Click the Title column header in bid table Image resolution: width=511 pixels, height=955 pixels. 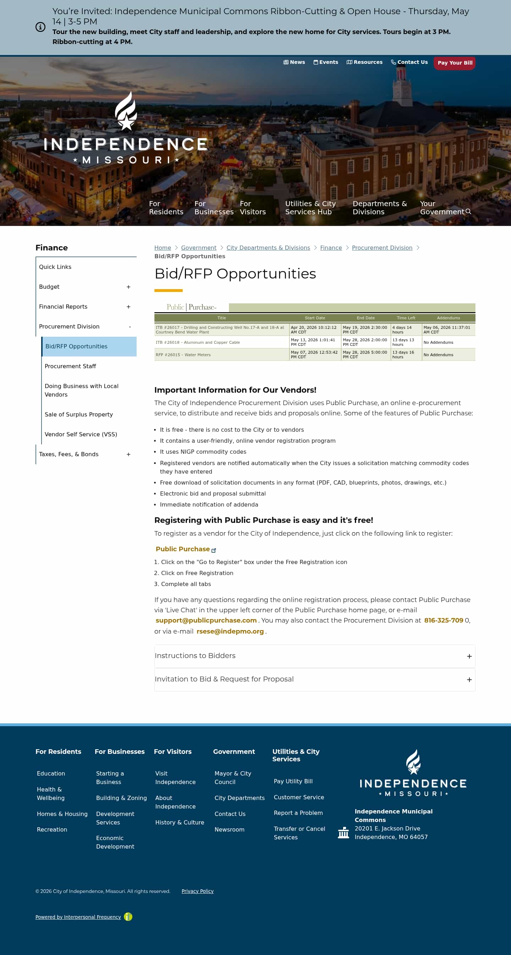[x=222, y=318]
